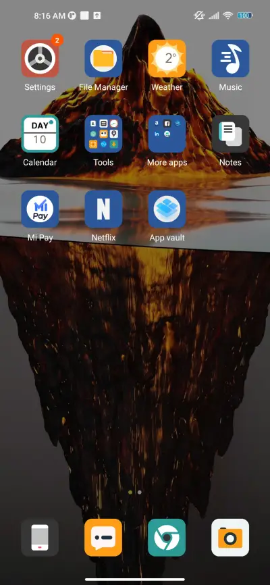Launch Mi Pay

[x=40, y=209]
